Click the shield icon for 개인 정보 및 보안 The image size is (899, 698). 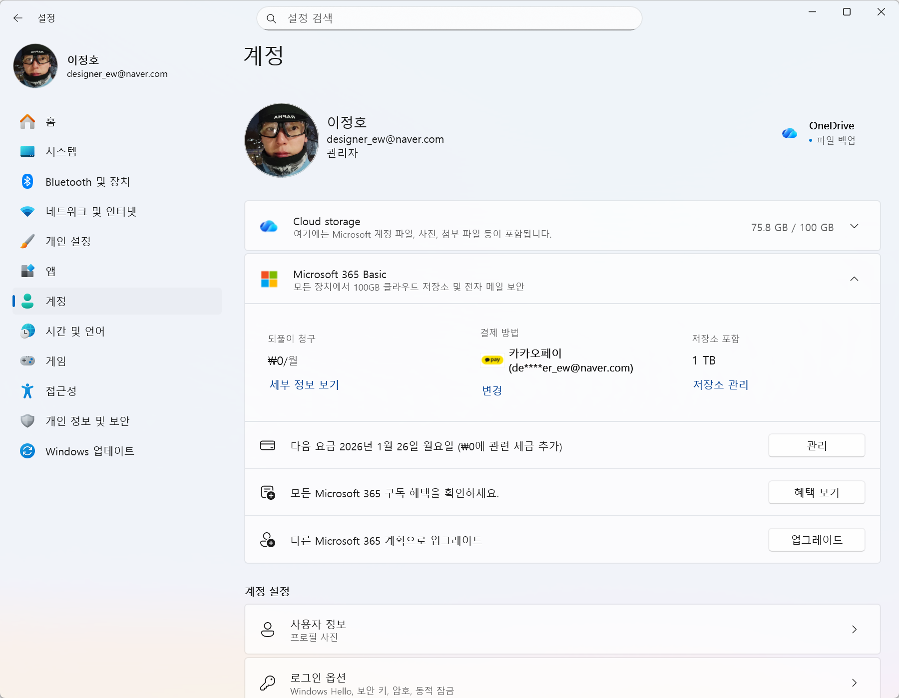(x=27, y=421)
